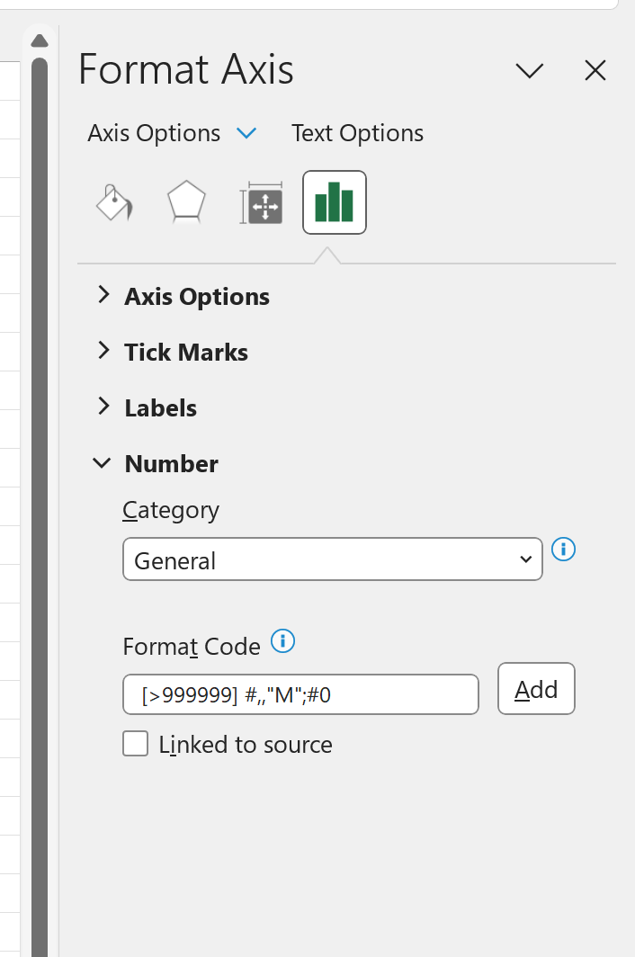Select the Axis Options chart icon

(334, 201)
